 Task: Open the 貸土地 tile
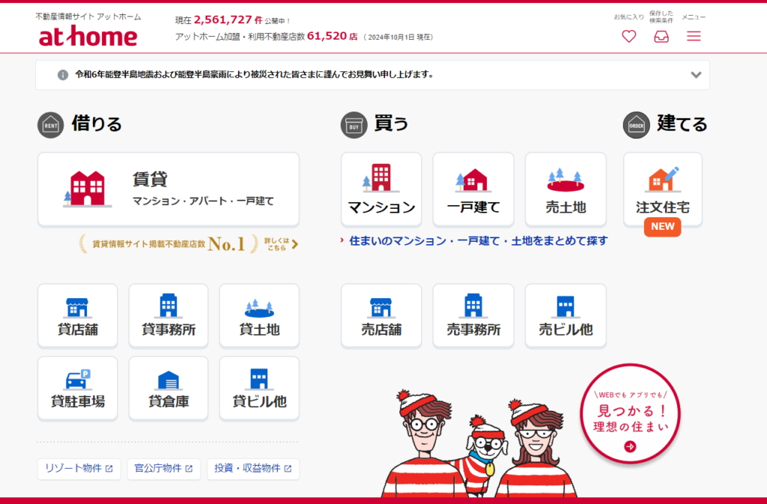pos(259,315)
